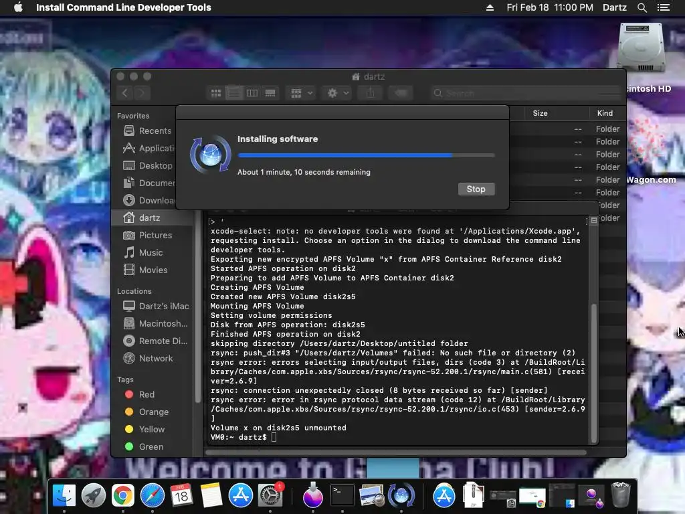The height and width of the screenshot is (514, 685).
Task: Click the eject icon in menu bar
Action: pyautogui.click(x=490, y=7)
